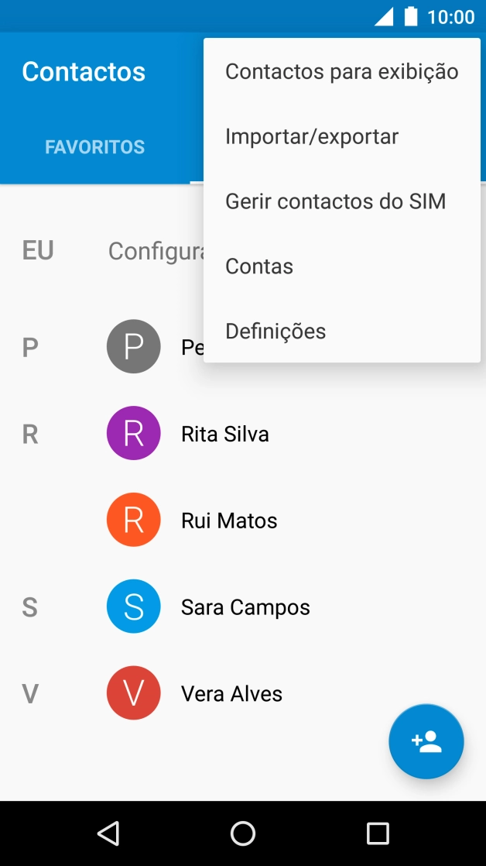486x866 pixels.
Task: Open the add contact floating button
Action: point(426,741)
